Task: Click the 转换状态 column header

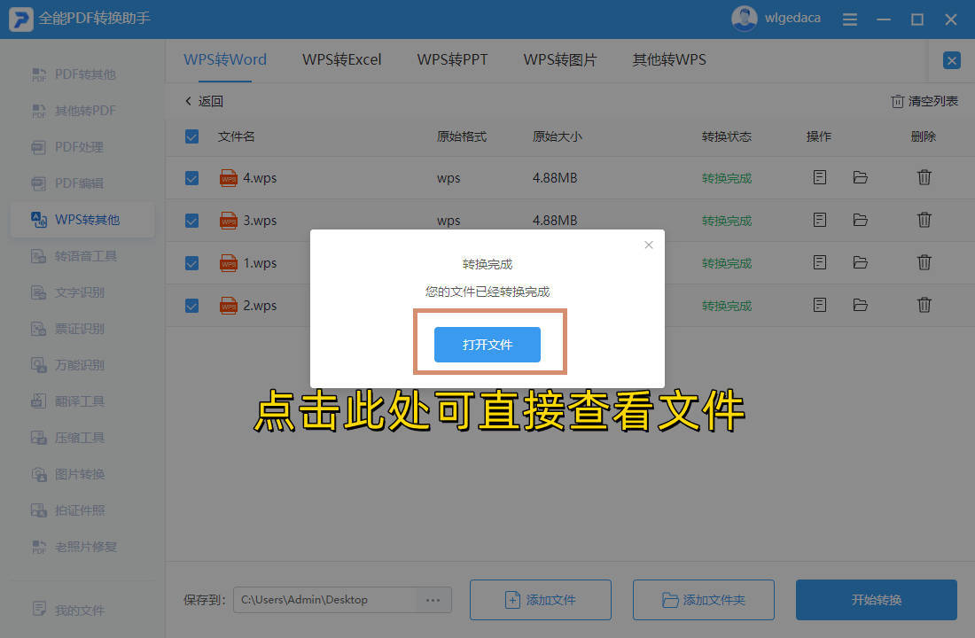Action: 726,136
